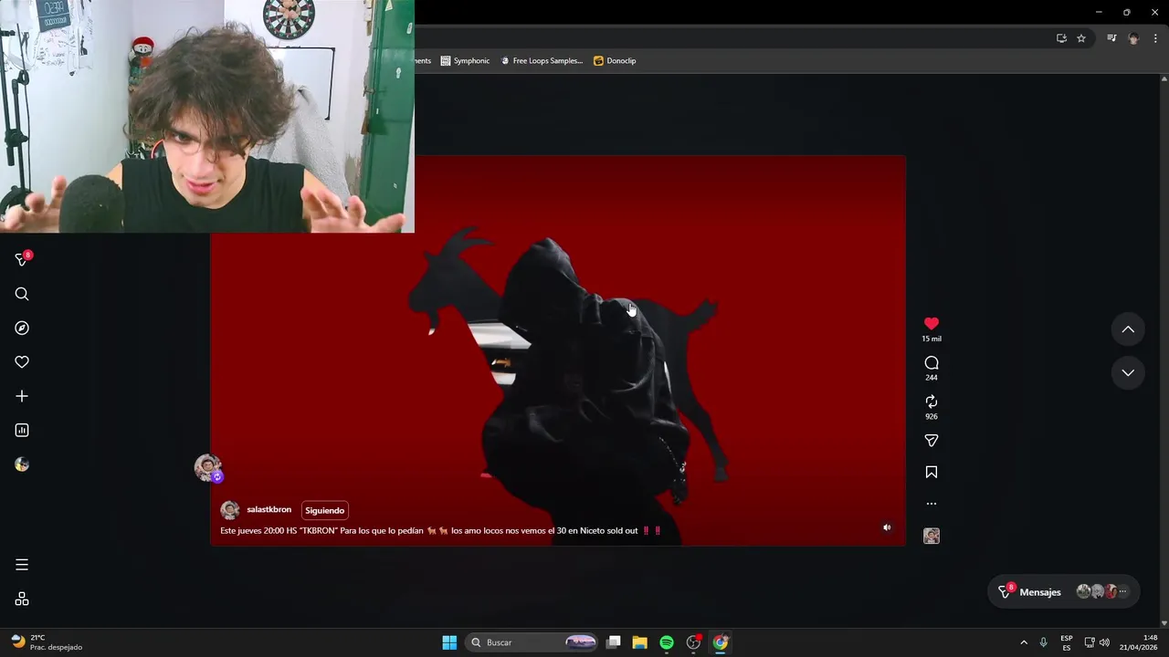The height and width of the screenshot is (657, 1169).
Task: Open the reel's audio thumbnail
Action: 932,536
